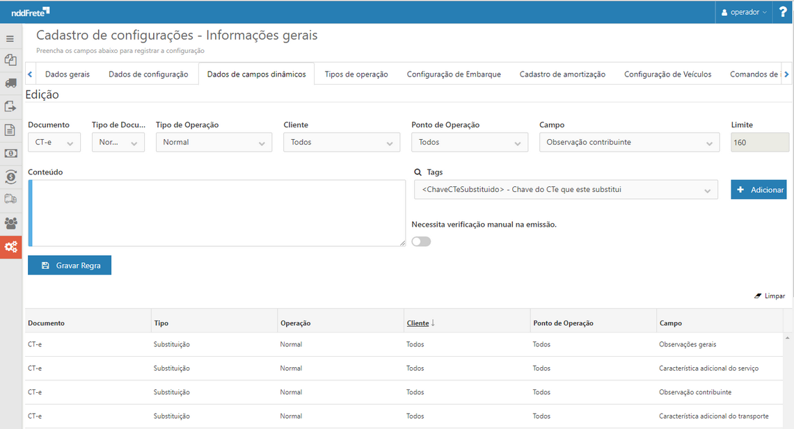Click the Limpar link above the table

tap(770, 296)
